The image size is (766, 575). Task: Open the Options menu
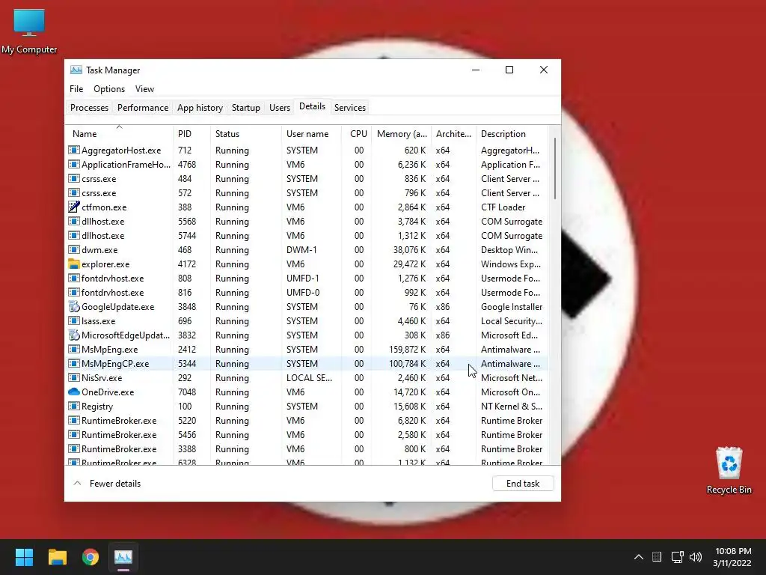[x=109, y=89]
